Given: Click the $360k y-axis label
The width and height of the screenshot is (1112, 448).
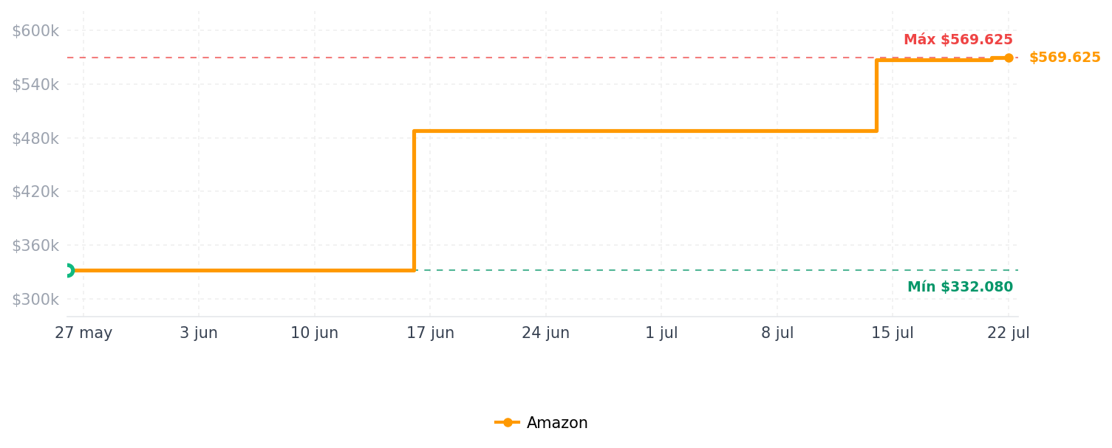Looking at the screenshot, I should coord(35,245).
